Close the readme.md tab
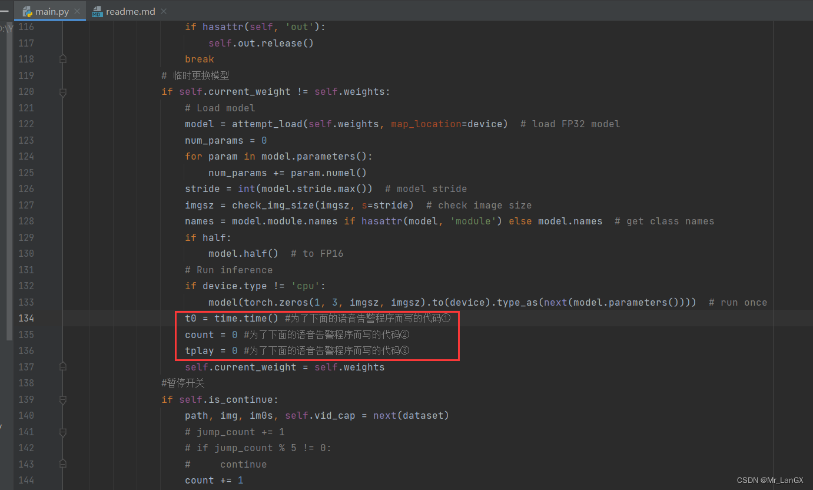 (x=163, y=11)
